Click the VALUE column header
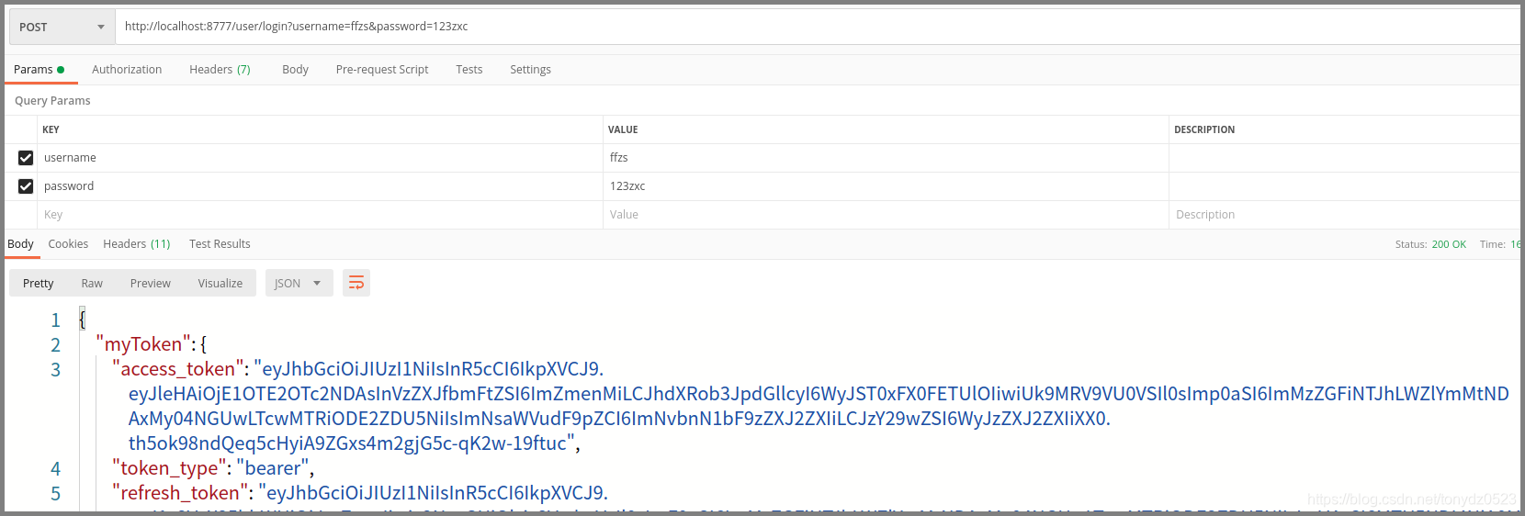The width and height of the screenshot is (1525, 516). pyautogui.click(x=623, y=130)
